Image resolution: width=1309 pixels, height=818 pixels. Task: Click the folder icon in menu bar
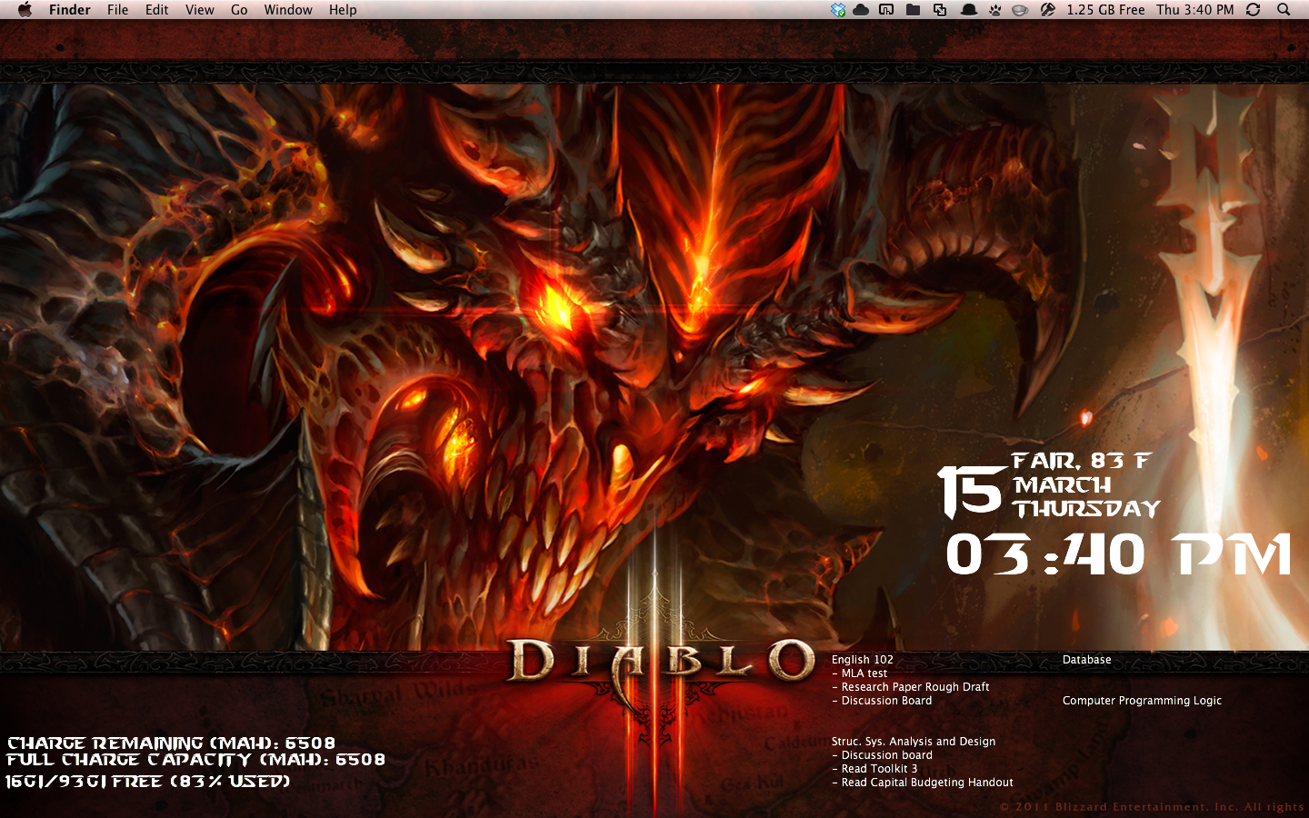913,10
